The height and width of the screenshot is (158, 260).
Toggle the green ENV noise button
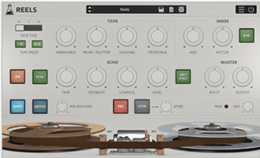[246, 36]
